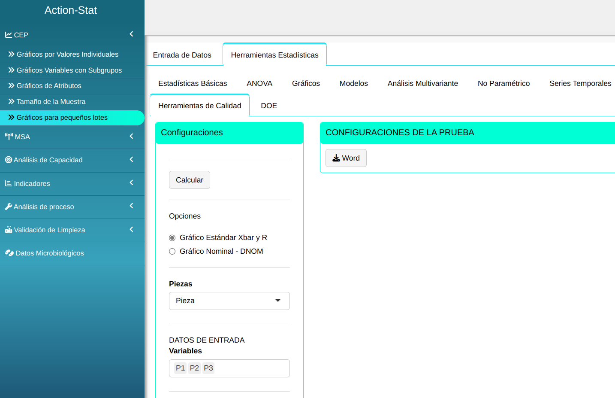Screen dimensions: 615x398
Task: Collapse the CEP menu chevron
Action: pos(131,34)
